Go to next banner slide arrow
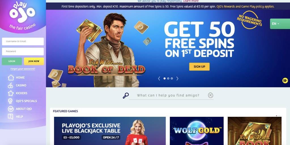This screenshot has width=290, height=145. [x=177, y=78]
